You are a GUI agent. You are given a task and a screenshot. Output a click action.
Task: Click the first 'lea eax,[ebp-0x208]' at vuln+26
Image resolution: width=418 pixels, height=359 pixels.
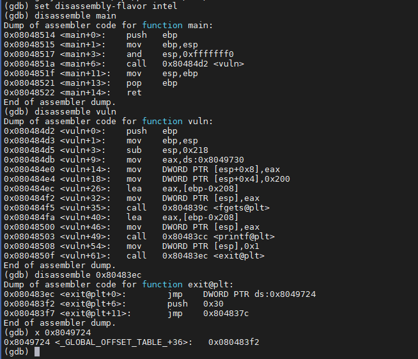[x=182, y=189]
